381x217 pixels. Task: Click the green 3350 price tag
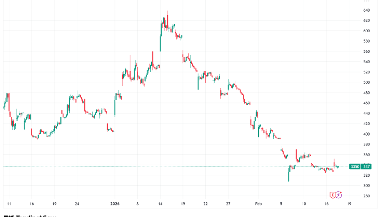click(x=355, y=166)
